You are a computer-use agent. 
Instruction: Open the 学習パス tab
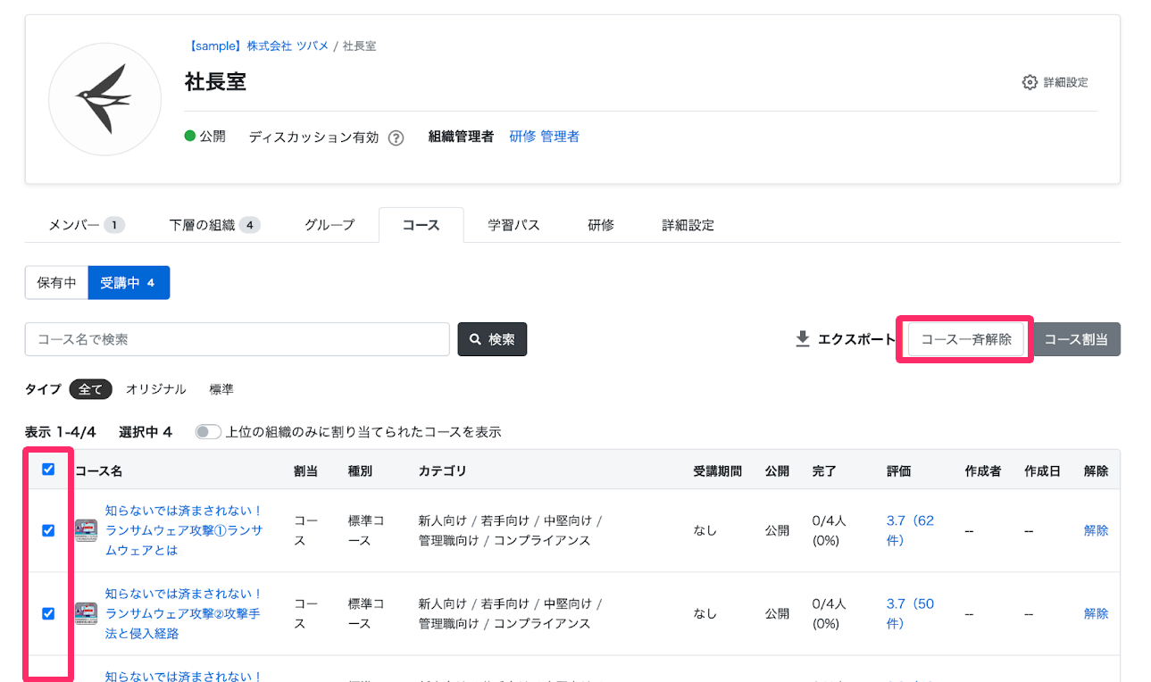coord(513,225)
